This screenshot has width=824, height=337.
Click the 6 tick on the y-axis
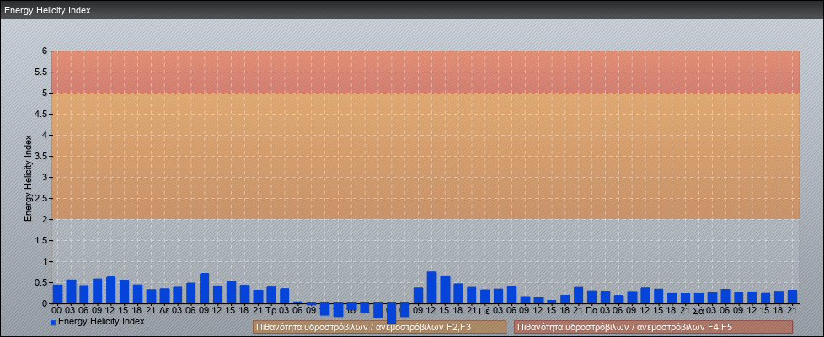45,51
